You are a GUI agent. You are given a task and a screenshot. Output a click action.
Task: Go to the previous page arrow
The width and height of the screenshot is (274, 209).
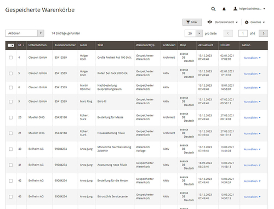(x=228, y=33)
